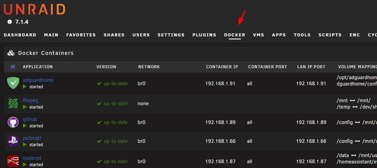The height and width of the screenshot is (168, 377).
Task: Click the Application column header
Action: coord(38,67)
